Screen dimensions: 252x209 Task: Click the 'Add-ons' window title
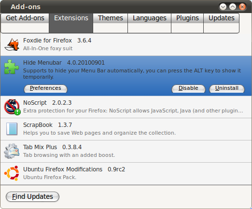(26, 7)
